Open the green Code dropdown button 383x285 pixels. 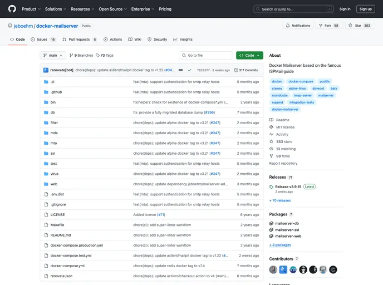click(249, 56)
